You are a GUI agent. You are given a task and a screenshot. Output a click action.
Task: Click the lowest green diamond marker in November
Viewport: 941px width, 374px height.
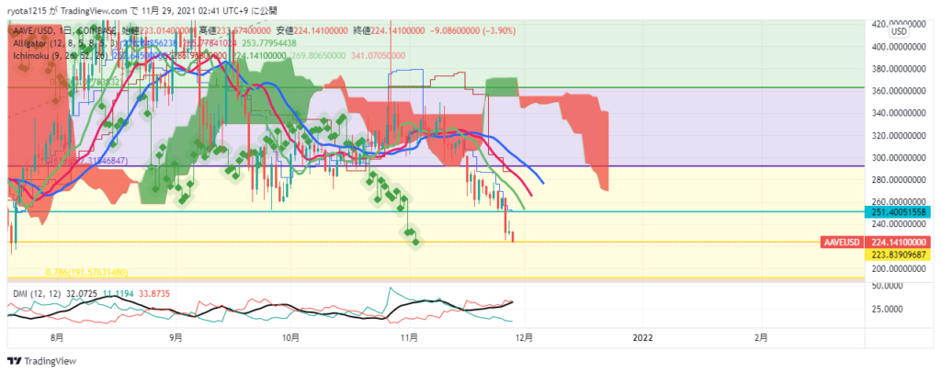pos(417,242)
